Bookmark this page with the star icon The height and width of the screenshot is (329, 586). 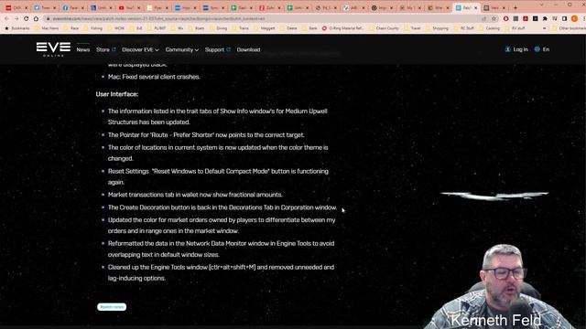tap(494, 18)
